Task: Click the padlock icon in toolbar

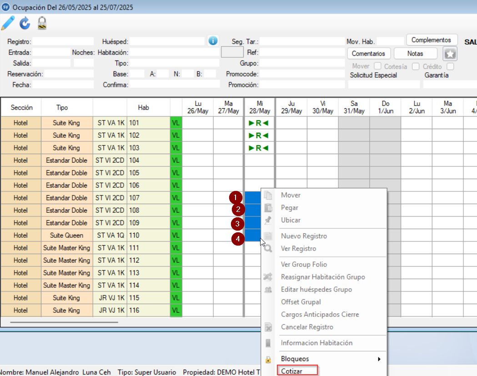Action: [x=42, y=23]
